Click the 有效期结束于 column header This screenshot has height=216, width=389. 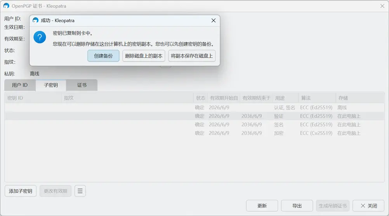[x=256, y=98]
